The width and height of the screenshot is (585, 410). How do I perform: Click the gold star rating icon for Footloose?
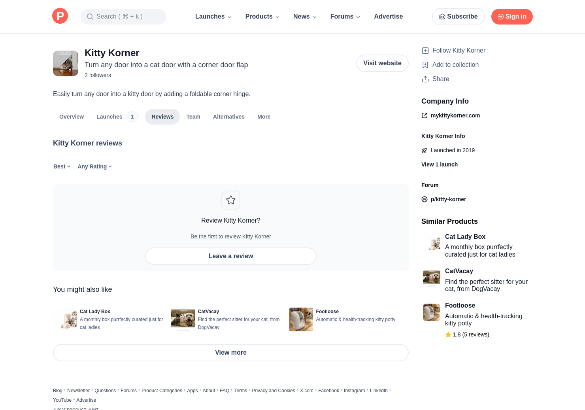448,334
